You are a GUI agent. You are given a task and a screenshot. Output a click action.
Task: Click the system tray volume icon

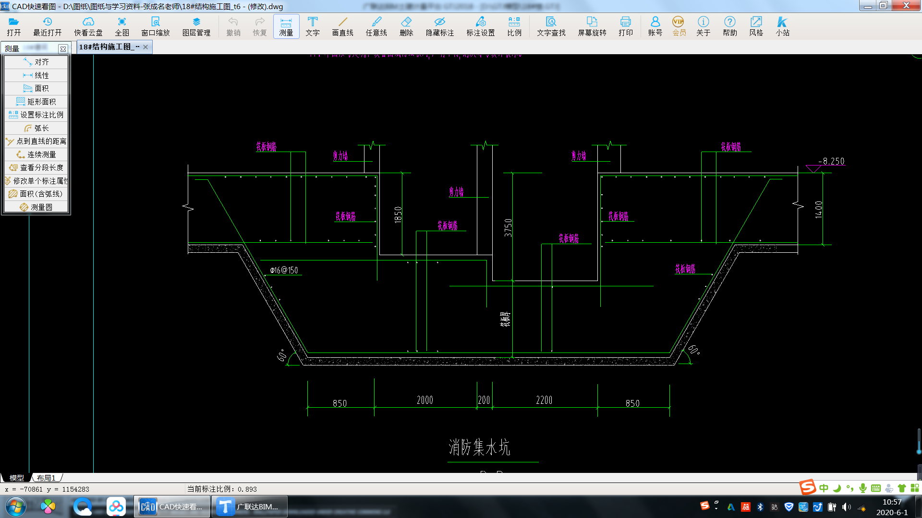click(847, 507)
